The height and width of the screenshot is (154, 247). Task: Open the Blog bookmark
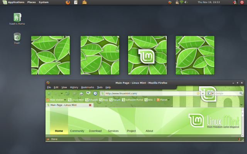(x=104, y=100)
